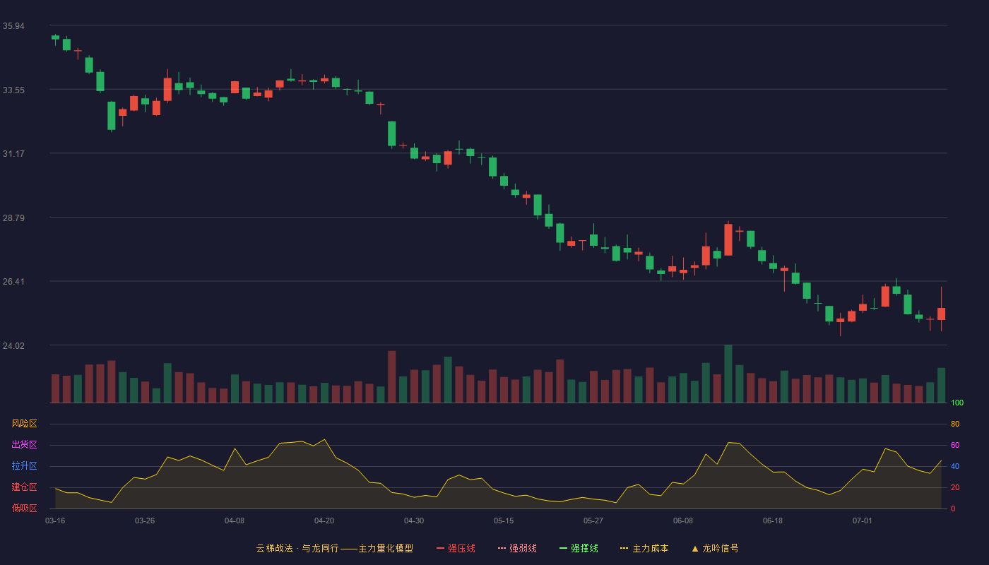The height and width of the screenshot is (565, 989).
Task: Click the 33.55 price axis label
Action: 13,90
